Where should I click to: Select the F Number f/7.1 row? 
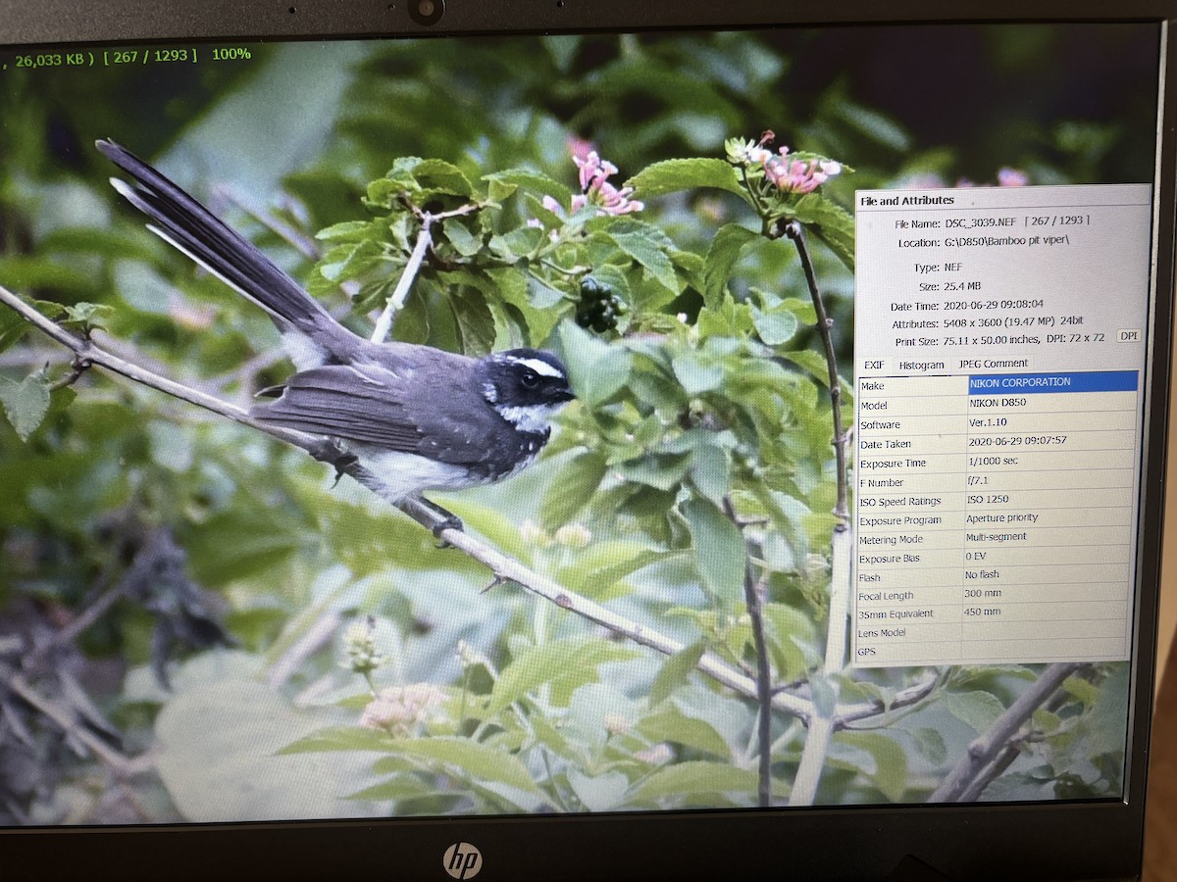tap(998, 481)
